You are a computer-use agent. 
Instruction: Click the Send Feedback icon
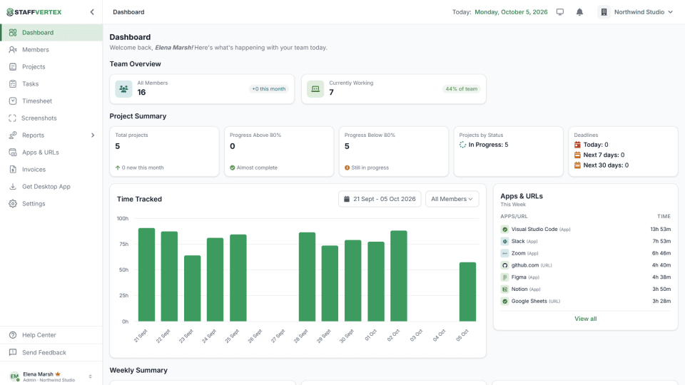[x=13, y=352]
